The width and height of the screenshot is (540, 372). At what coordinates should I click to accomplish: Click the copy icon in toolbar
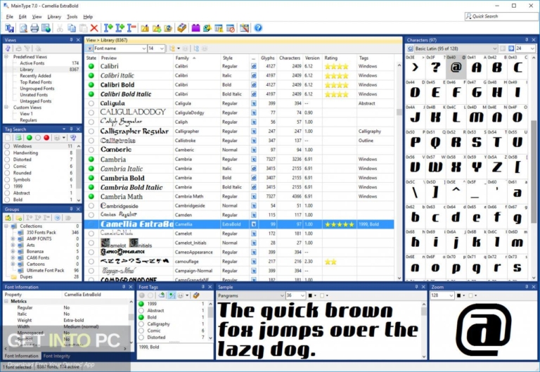tap(72, 28)
